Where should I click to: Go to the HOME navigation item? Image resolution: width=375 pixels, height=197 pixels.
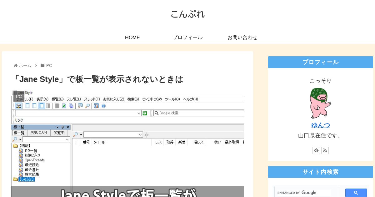[x=132, y=38]
